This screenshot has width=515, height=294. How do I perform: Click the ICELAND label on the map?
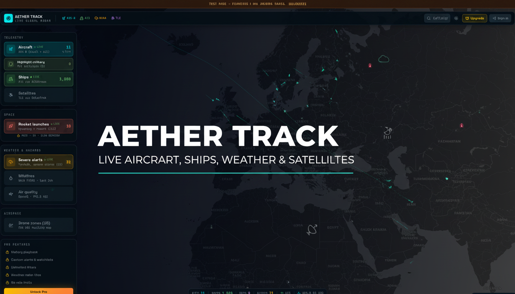click(186, 44)
